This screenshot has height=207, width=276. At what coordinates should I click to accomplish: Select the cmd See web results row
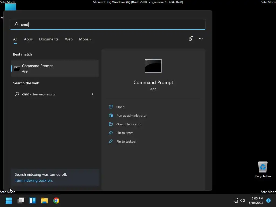(55, 94)
